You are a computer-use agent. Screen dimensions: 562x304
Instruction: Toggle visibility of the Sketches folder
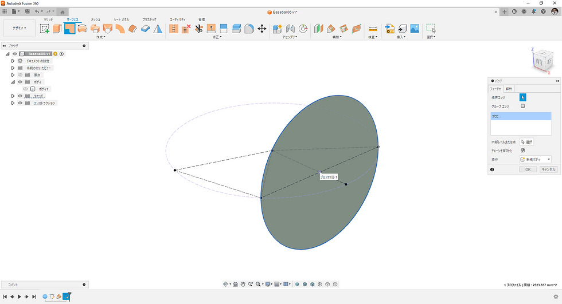(20, 96)
